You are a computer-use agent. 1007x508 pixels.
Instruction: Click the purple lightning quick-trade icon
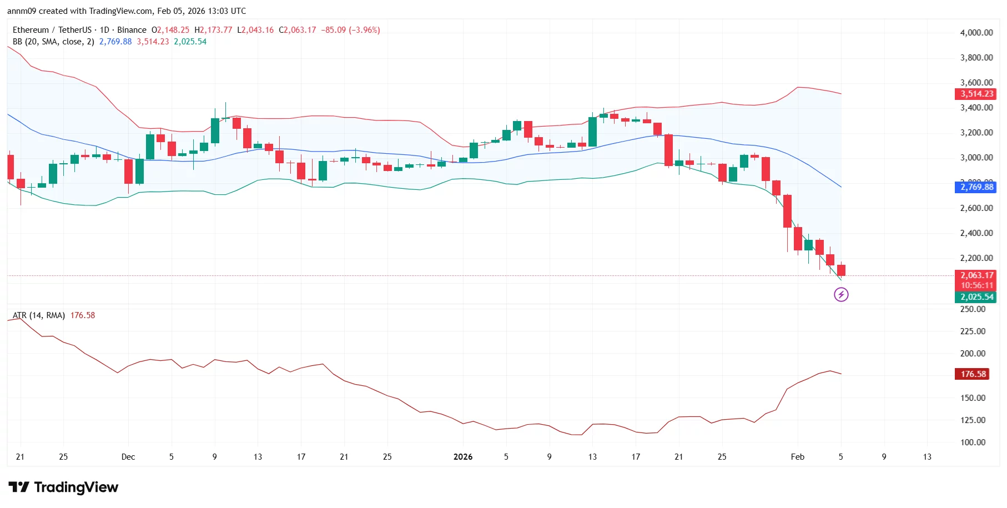coord(842,294)
